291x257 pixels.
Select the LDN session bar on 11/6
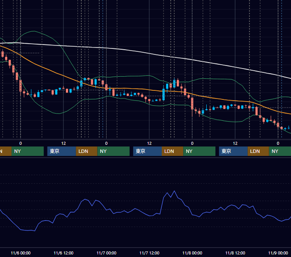point(87,151)
